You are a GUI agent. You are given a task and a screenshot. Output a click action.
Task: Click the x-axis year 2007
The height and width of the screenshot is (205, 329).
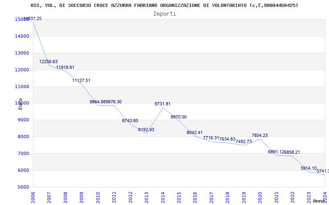point(49,197)
